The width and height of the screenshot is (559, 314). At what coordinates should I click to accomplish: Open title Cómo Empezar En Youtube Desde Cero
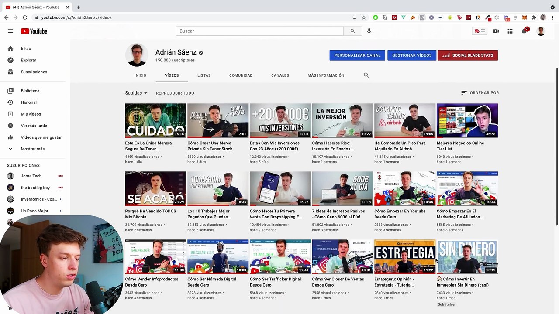tap(400, 214)
